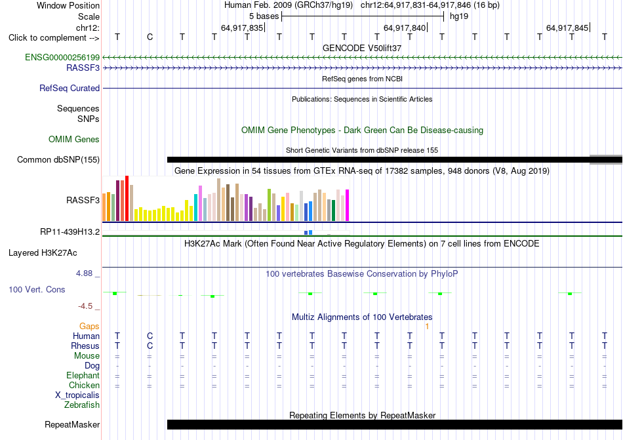Click the chr12: base position label
This screenshot has width=623, height=440.
tap(88, 28)
